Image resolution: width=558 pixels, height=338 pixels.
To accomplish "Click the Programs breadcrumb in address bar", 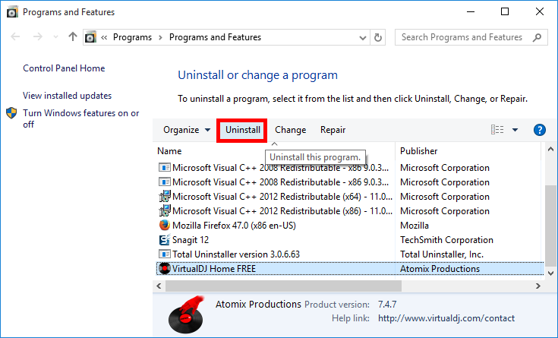I will 132,37.
